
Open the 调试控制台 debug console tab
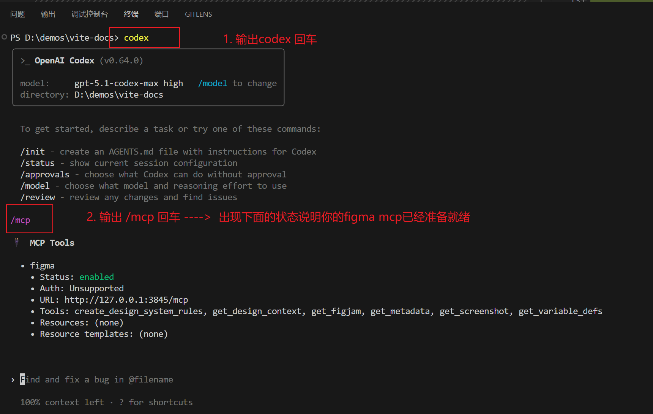pyautogui.click(x=90, y=14)
